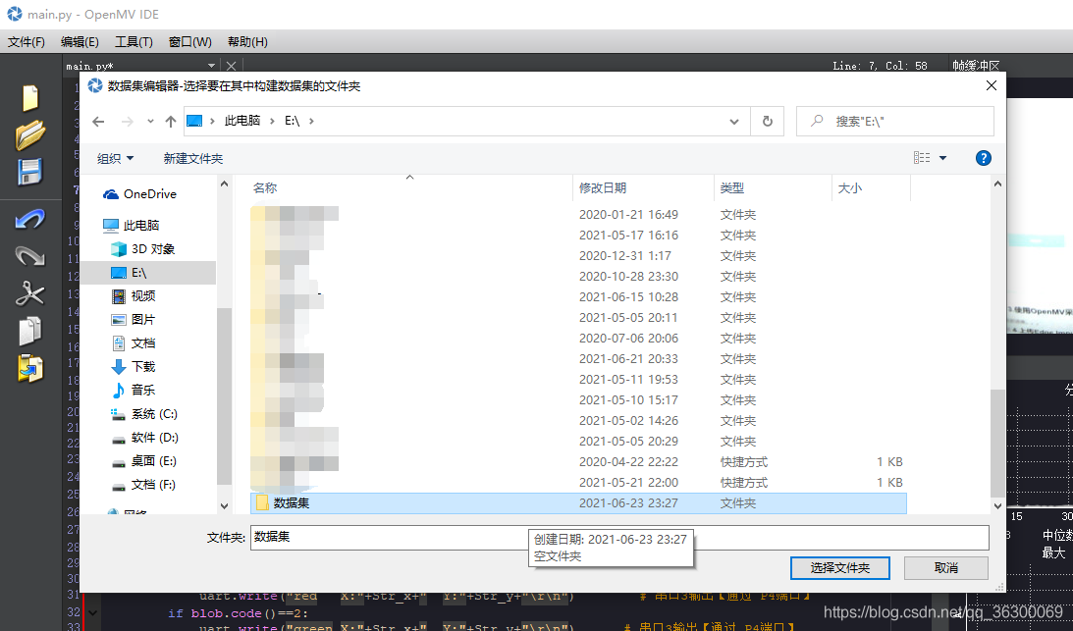
Task: Open the 编辑(E) menu
Action: click(80, 42)
